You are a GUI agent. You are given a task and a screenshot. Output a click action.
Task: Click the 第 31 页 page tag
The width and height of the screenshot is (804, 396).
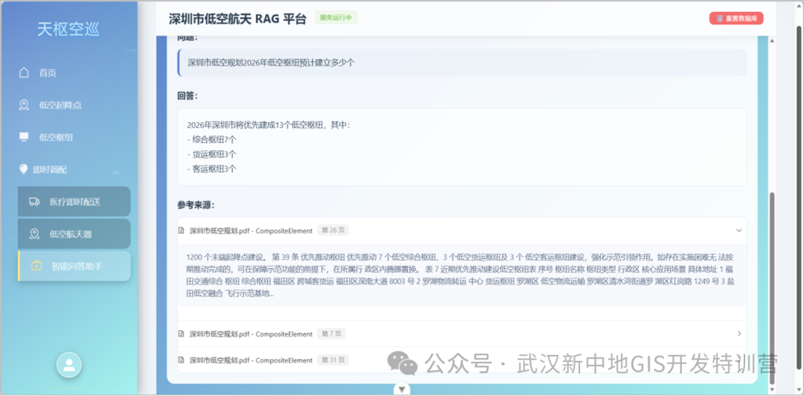point(333,360)
